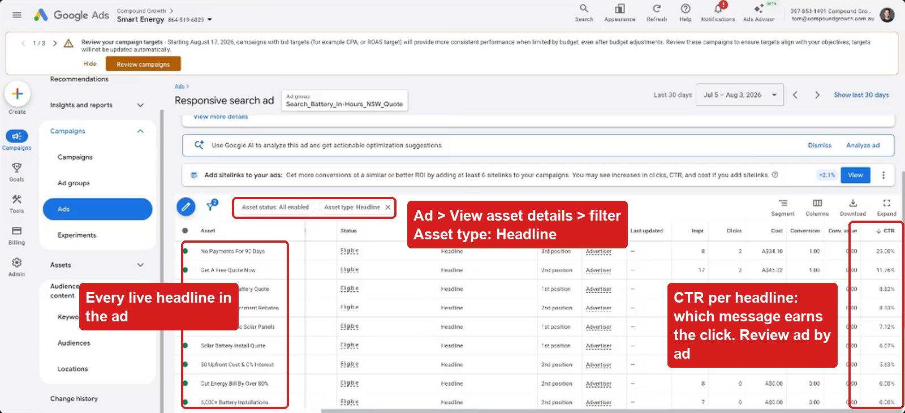
Task: Click the 5,000+ Battery Installations headline
Action: point(234,403)
